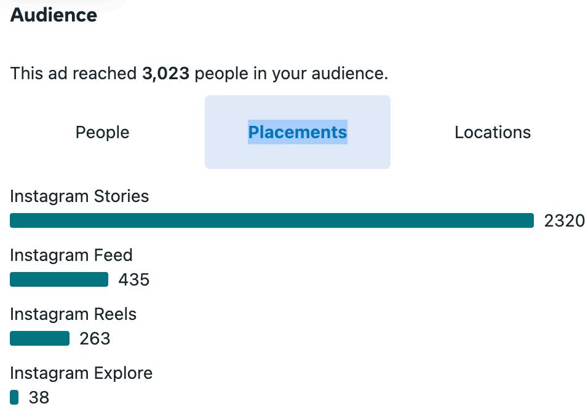The height and width of the screenshot is (420, 588).
Task: Click the Instagram Feed label
Action: click(x=71, y=255)
